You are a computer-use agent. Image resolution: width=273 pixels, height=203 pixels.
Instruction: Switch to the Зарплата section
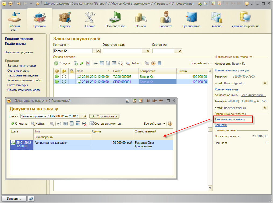[x=166, y=19]
